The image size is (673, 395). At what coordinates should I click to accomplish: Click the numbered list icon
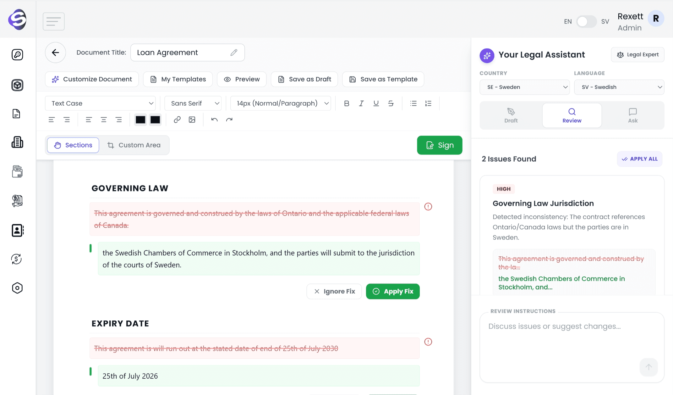click(x=428, y=103)
